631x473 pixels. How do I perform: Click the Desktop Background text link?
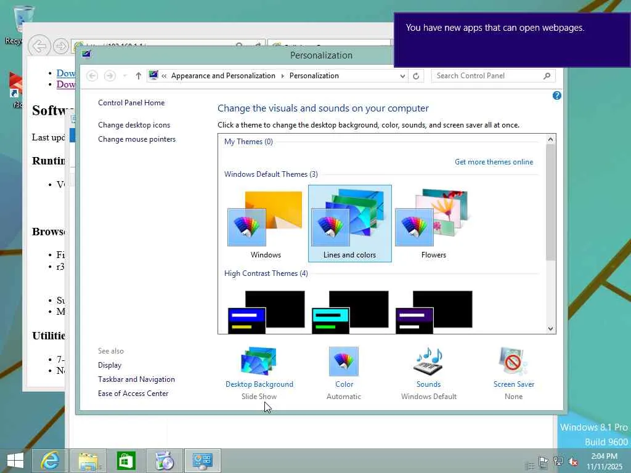tap(259, 384)
